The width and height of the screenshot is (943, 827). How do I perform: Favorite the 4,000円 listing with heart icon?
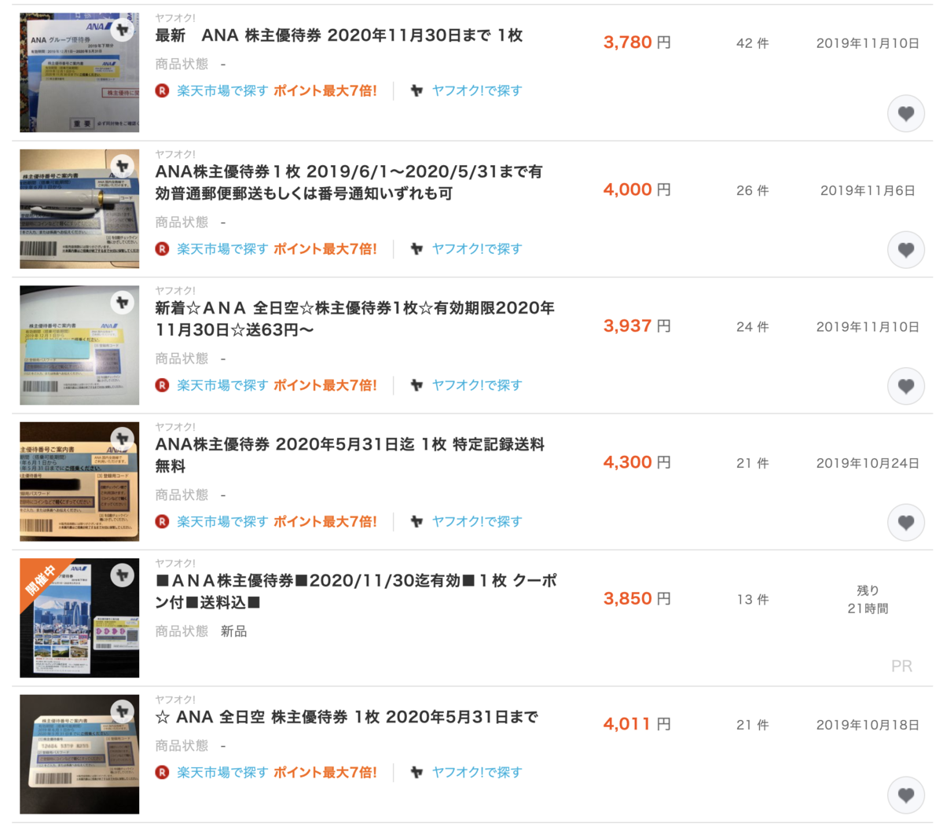click(x=906, y=250)
